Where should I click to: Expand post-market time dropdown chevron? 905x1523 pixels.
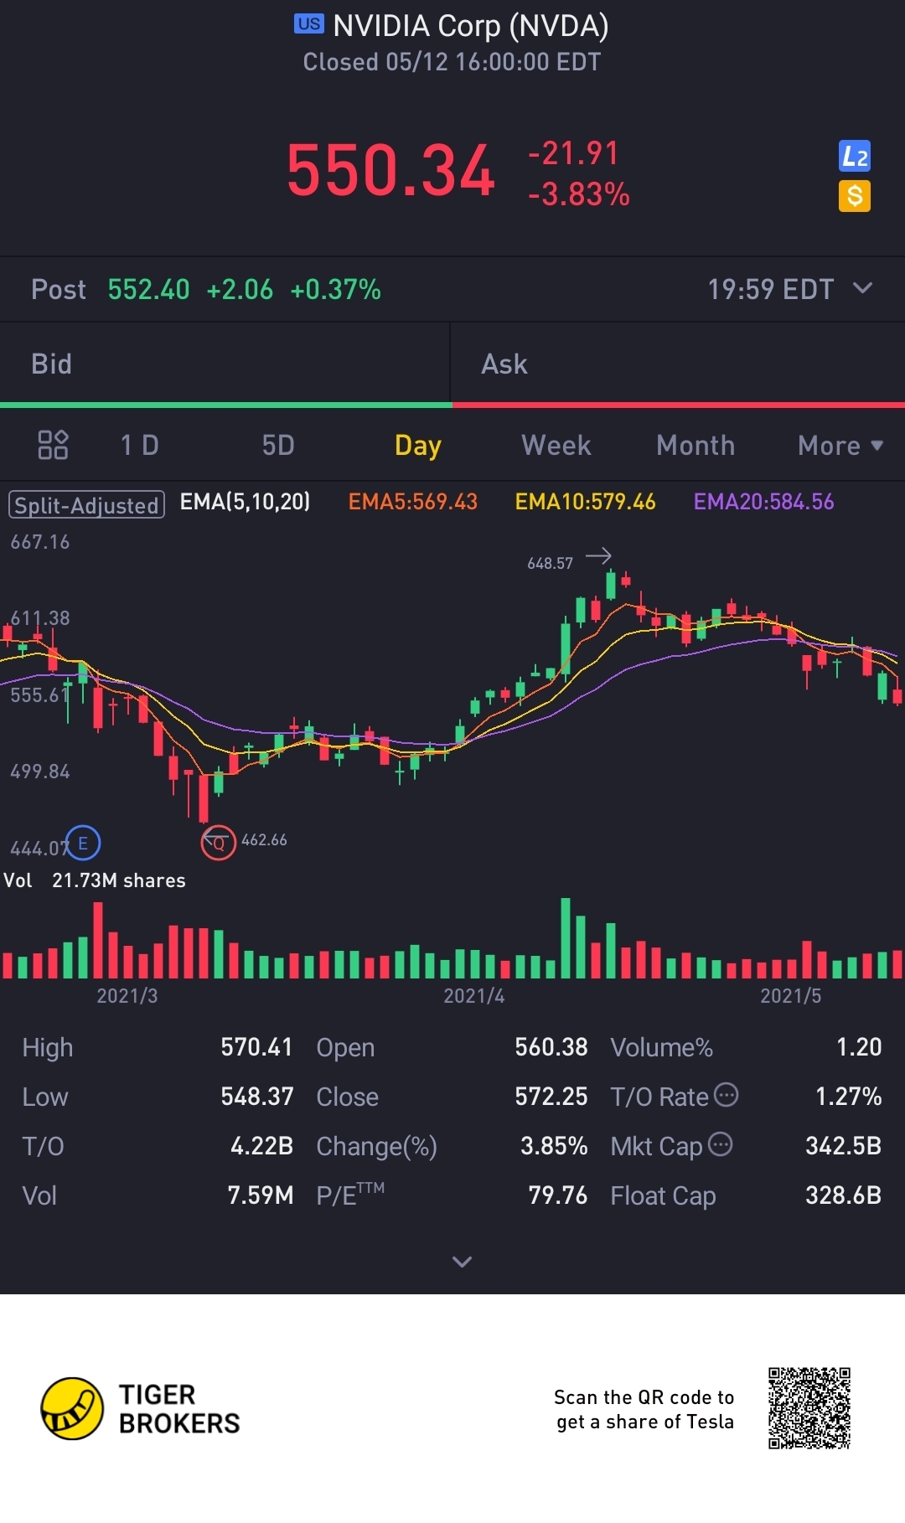tap(862, 288)
